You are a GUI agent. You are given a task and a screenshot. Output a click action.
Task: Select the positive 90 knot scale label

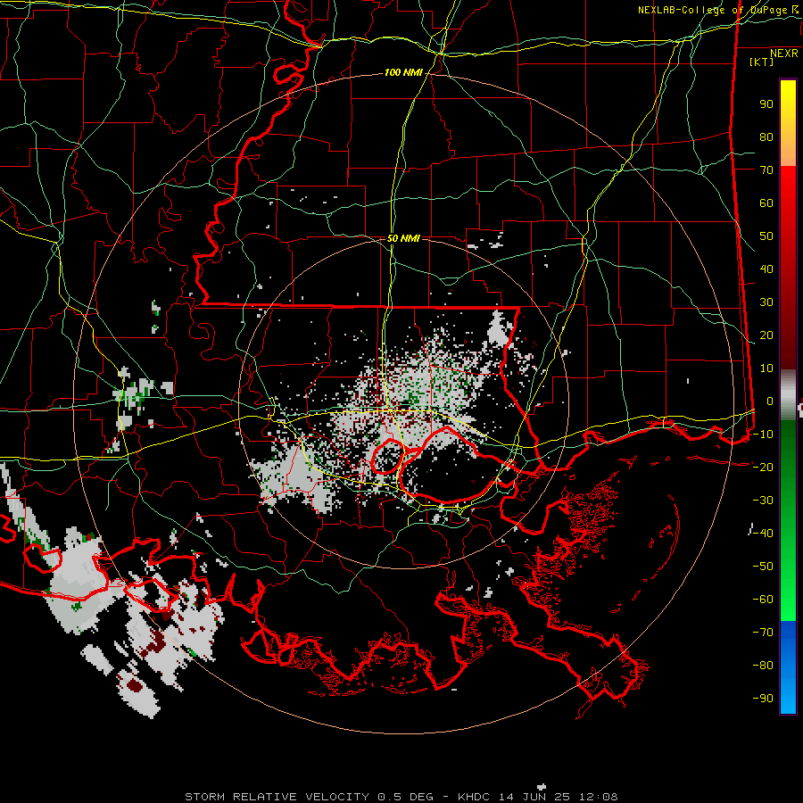766,104
